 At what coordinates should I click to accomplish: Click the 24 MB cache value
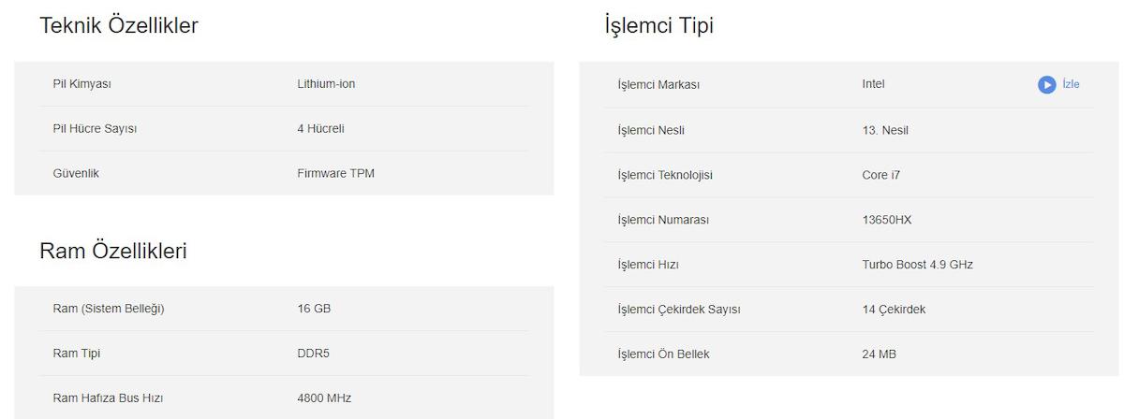pyautogui.click(x=880, y=354)
